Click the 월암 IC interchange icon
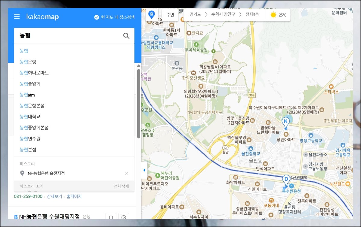361x227 pixels. [x=225, y=147]
